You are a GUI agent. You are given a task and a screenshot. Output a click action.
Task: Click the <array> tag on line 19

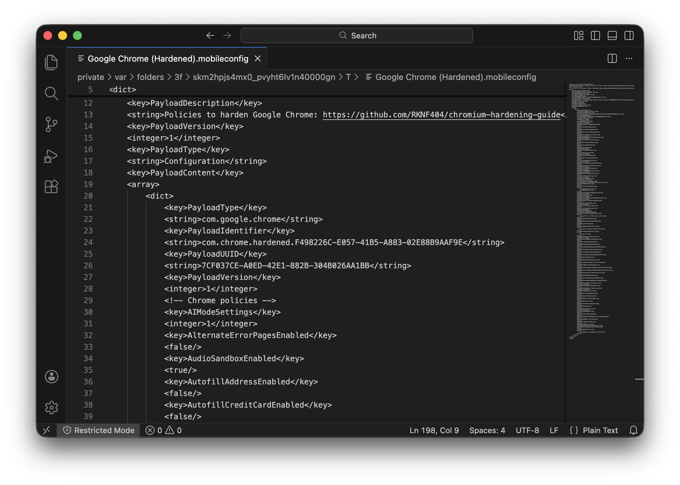[x=143, y=184]
